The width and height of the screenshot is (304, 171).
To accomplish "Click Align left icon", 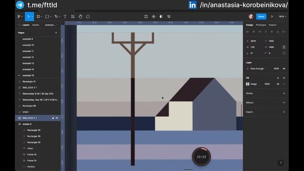I will 247,32.
